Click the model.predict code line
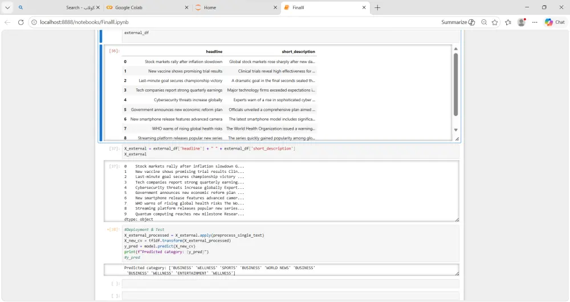The width and height of the screenshot is (570, 302). (x=160, y=246)
